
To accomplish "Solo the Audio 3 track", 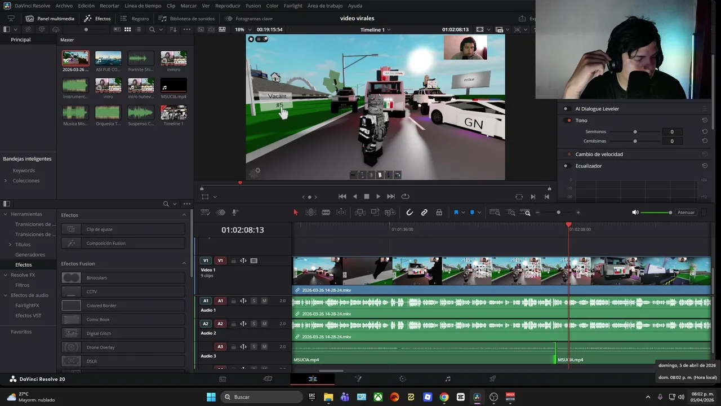I will tap(254, 346).
